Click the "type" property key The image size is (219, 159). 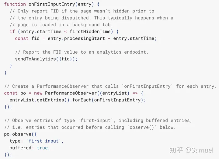click(15, 141)
